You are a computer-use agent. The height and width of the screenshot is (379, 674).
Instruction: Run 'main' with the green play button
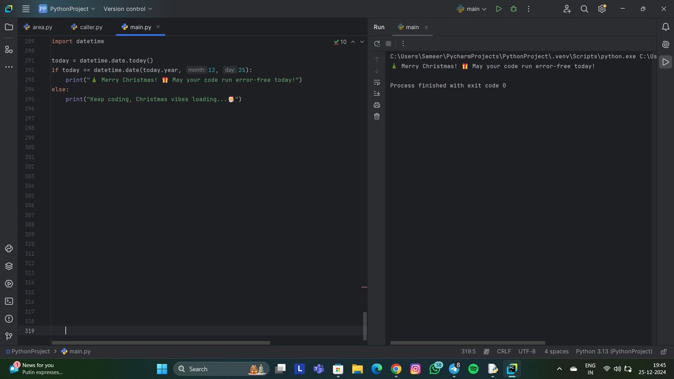[x=498, y=9]
